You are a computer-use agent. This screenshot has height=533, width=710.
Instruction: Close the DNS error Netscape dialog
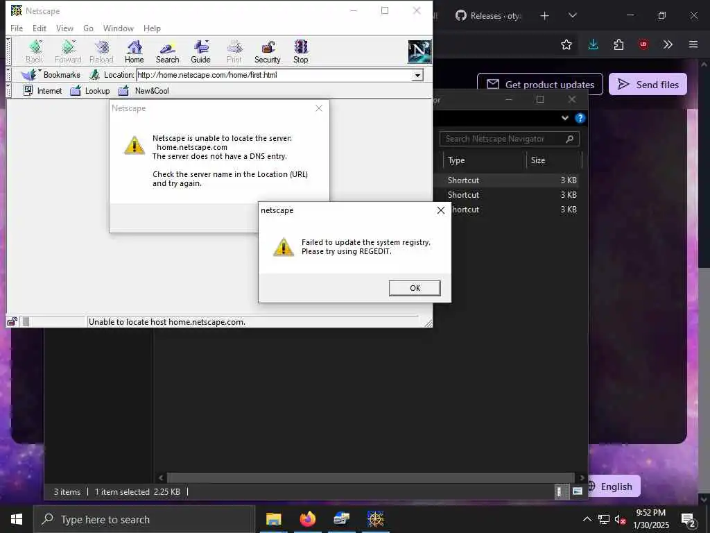point(319,108)
